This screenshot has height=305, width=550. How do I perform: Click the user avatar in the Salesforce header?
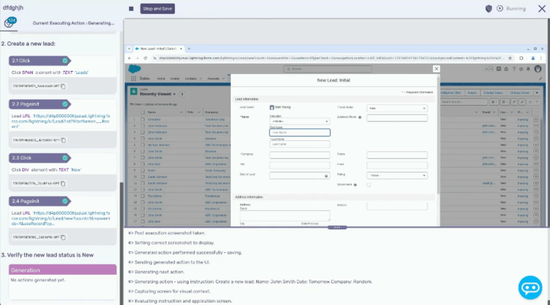(x=538, y=69)
